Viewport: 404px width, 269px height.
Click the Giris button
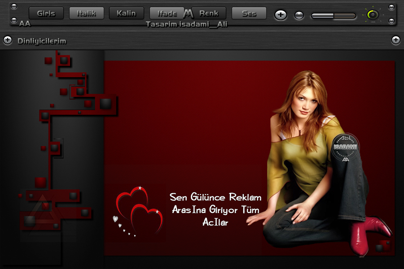tap(46, 13)
